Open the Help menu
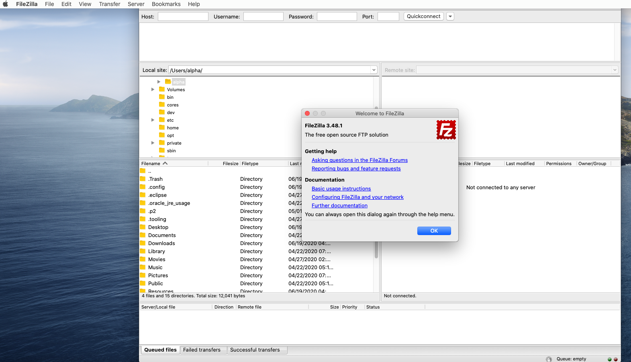 click(194, 4)
